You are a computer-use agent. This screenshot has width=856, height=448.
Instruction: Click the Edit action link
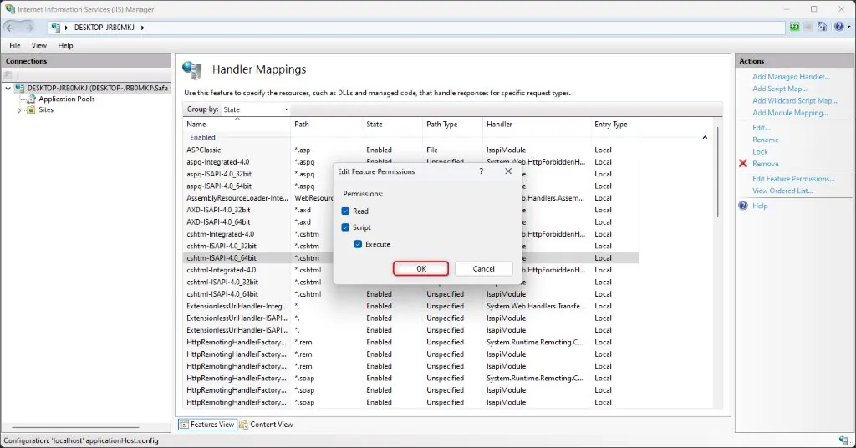[x=761, y=128]
